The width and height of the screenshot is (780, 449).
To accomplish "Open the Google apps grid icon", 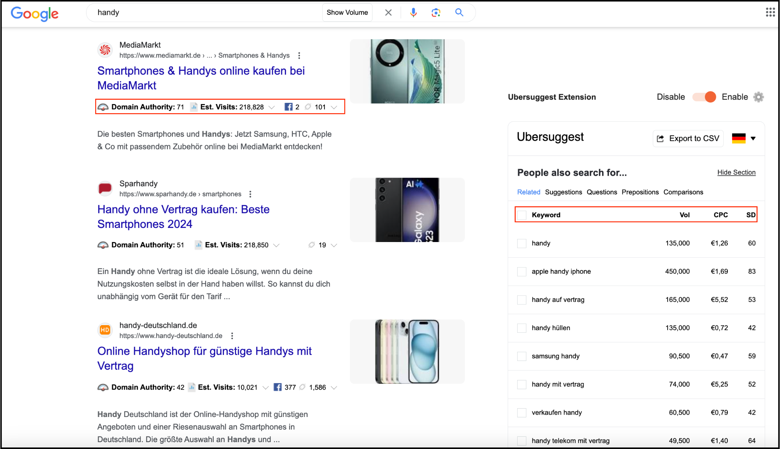I will pos(770,12).
